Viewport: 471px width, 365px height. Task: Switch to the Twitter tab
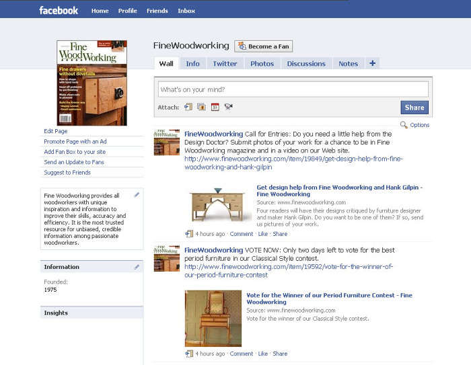point(225,63)
